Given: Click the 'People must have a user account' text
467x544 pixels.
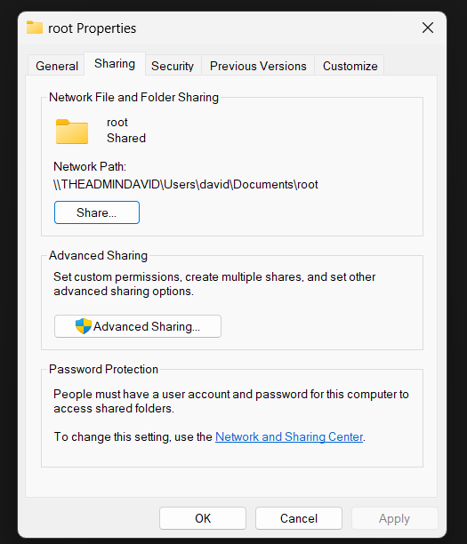Looking at the screenshot, I should (x=231, y=402).
